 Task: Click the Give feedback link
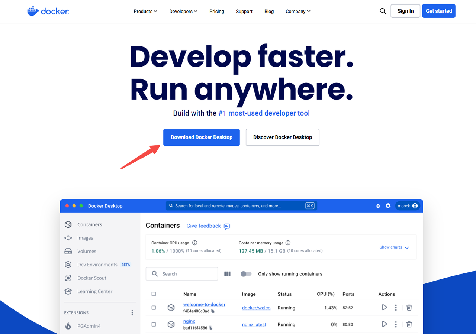(x=203, y=226)
